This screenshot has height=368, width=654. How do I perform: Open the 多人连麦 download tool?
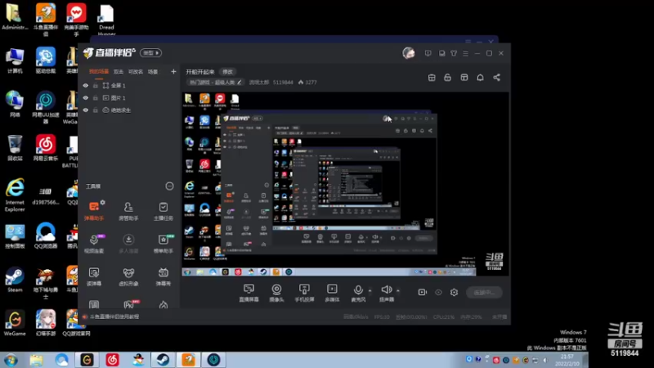128,243
